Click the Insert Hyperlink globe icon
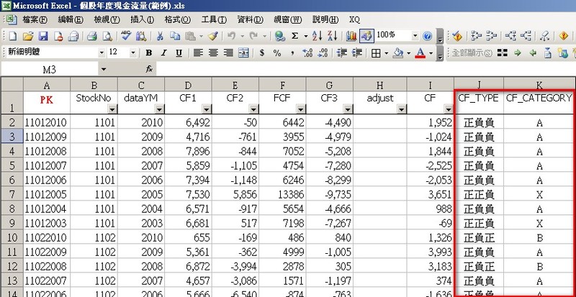This screenshot has height=297, width=576. pyautogui.click(x=280, y=36)
